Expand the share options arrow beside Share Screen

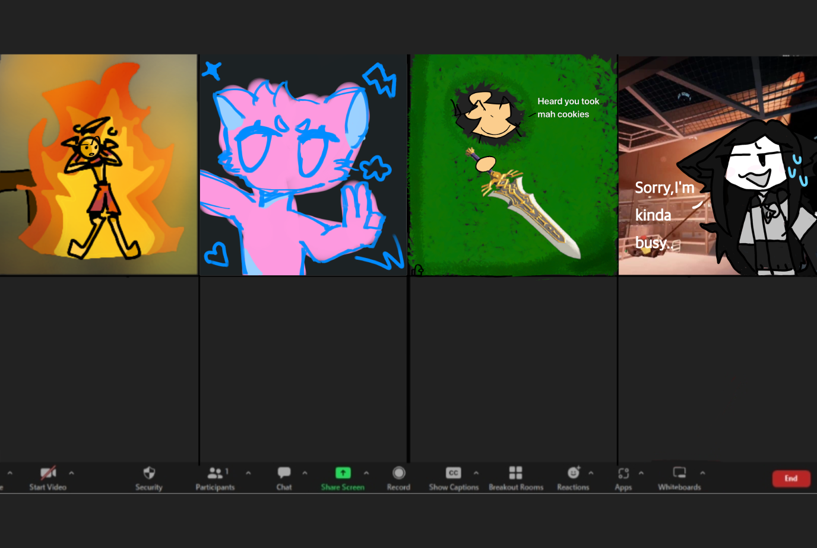point(366,473)
